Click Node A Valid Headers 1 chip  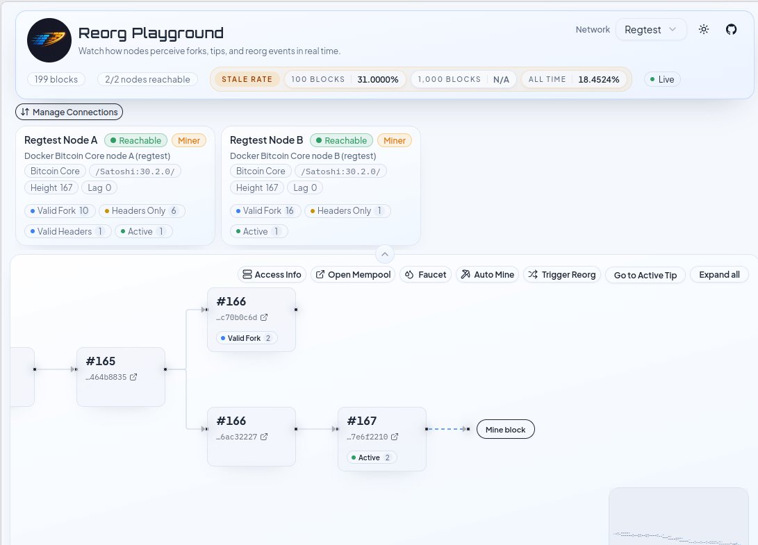(x=67, y=231)
